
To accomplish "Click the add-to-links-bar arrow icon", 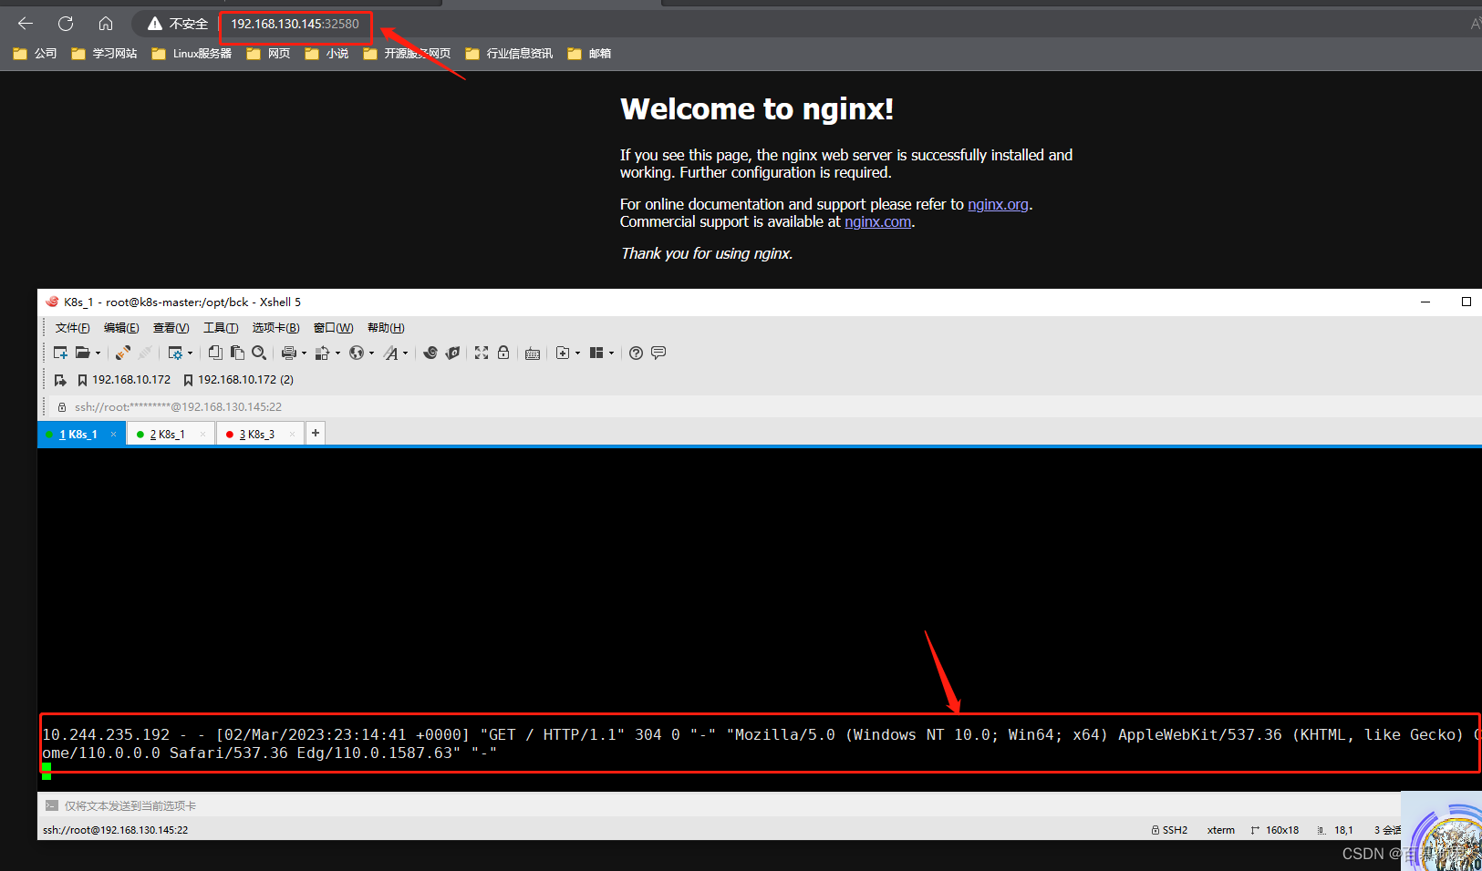I will tap(60, 380).
